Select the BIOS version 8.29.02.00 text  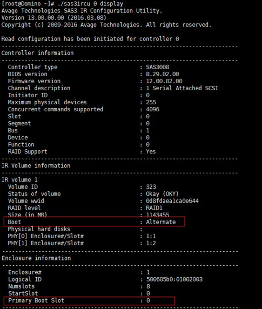[x=163, y=74]
